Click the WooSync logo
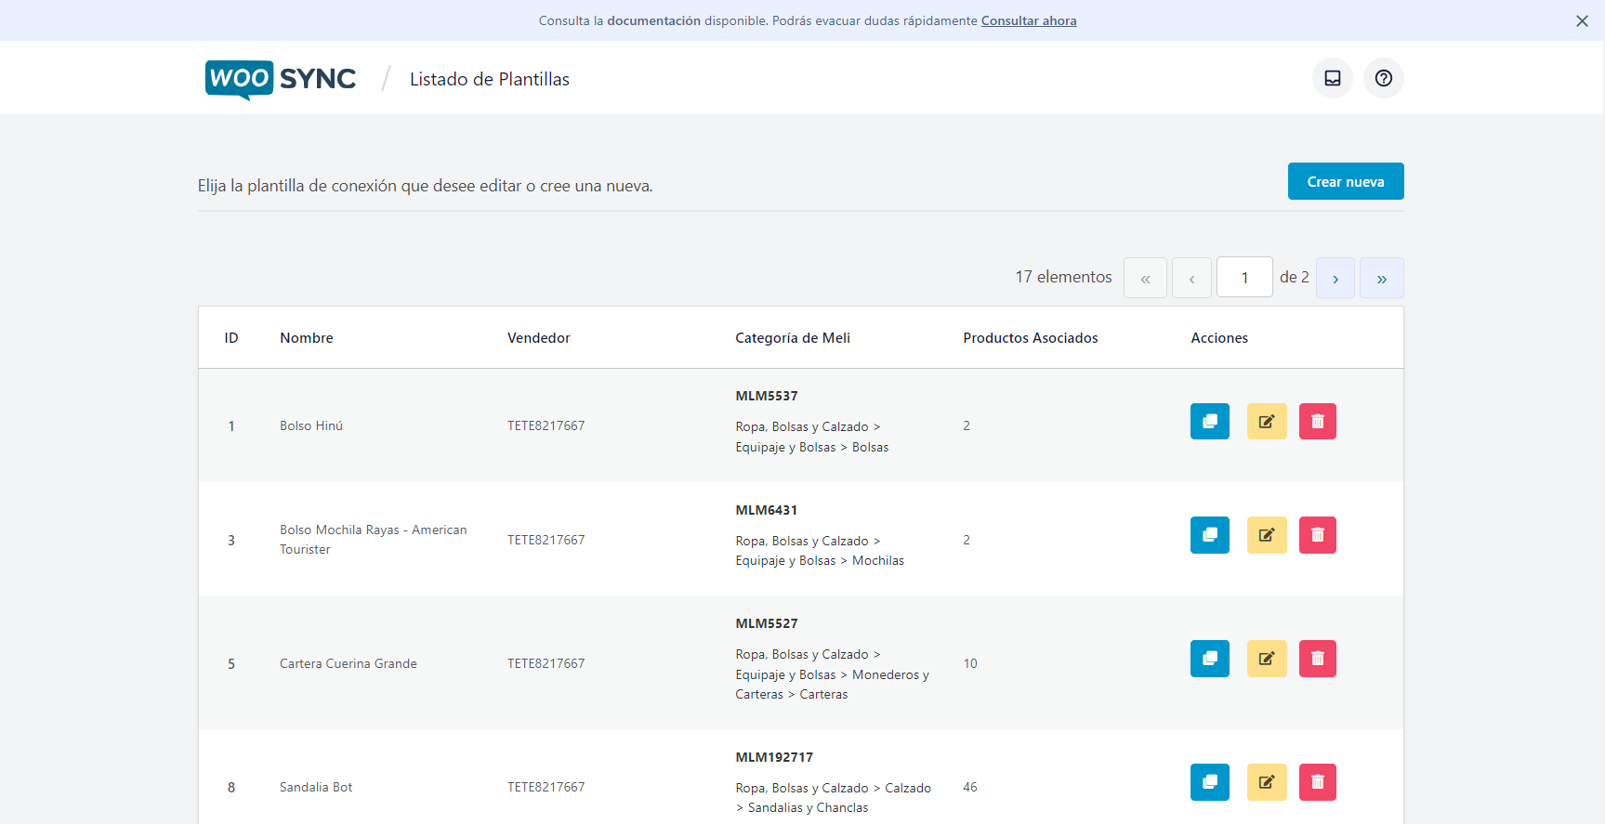Viewport: 1605px width, 824px height. [x=280, y=79]
